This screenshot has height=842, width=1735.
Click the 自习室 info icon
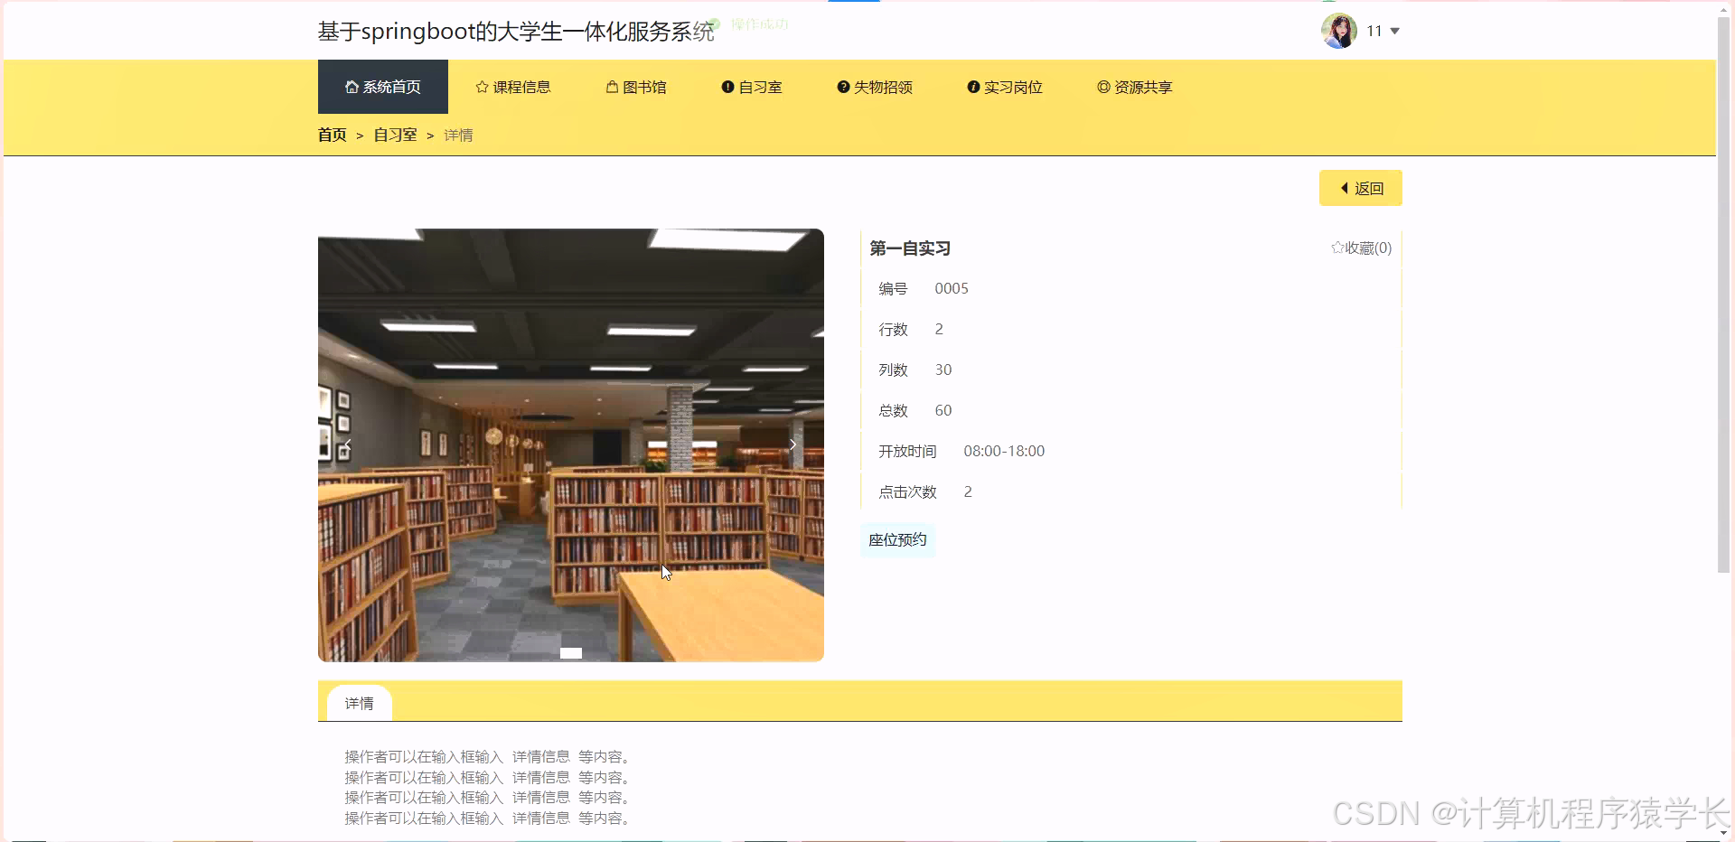click(727, 87)
